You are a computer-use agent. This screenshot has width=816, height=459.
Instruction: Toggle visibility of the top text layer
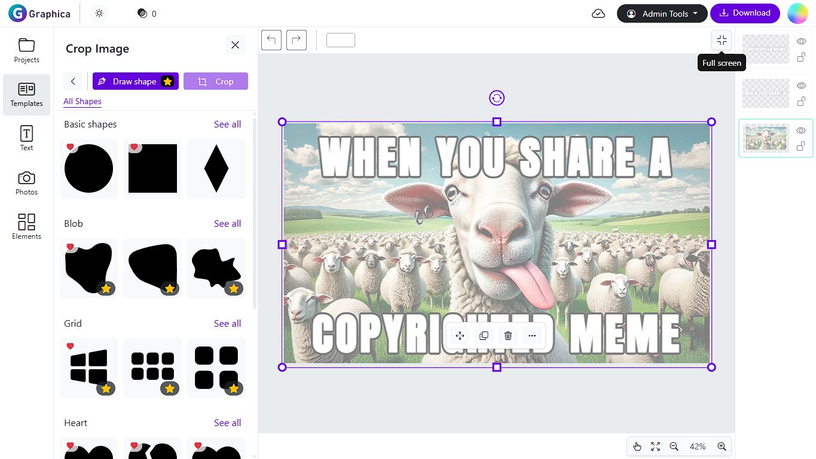point(802,41)
